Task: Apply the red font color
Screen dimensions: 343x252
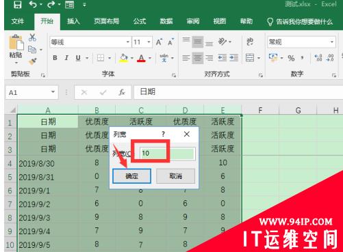Action: click(141, 58)
